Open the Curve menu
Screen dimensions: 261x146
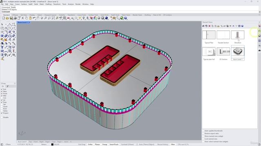coord(17,4)
